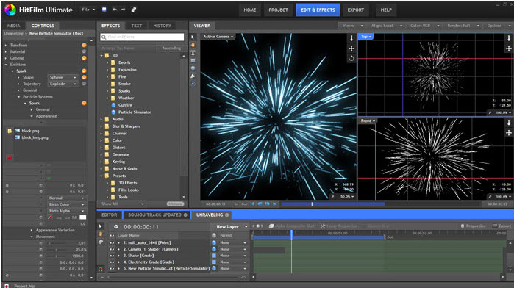Open the HELP tab

[386, 10]
